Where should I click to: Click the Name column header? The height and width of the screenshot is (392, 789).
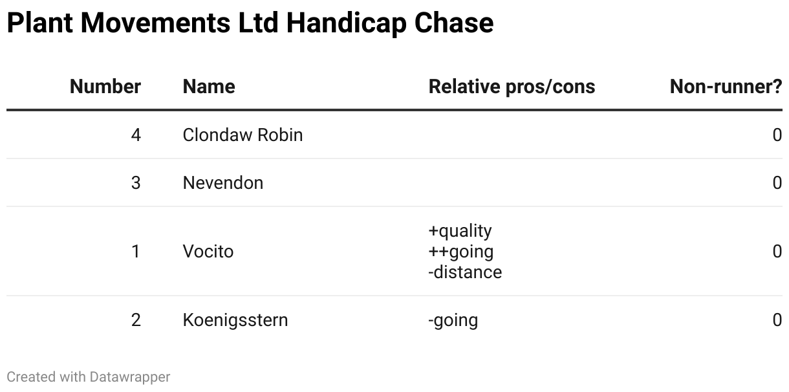(x=209, y=87)
